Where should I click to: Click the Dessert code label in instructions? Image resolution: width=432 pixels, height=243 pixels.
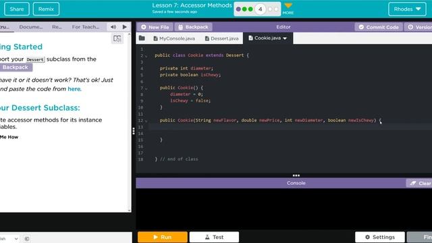click(x=35, y=59)
